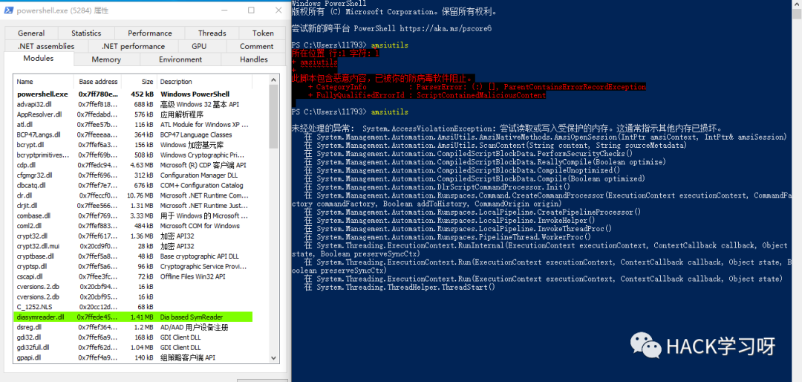The image size is (802, 382).
Task: Click COM+ Configuration Catalog description
Action: 201,185
